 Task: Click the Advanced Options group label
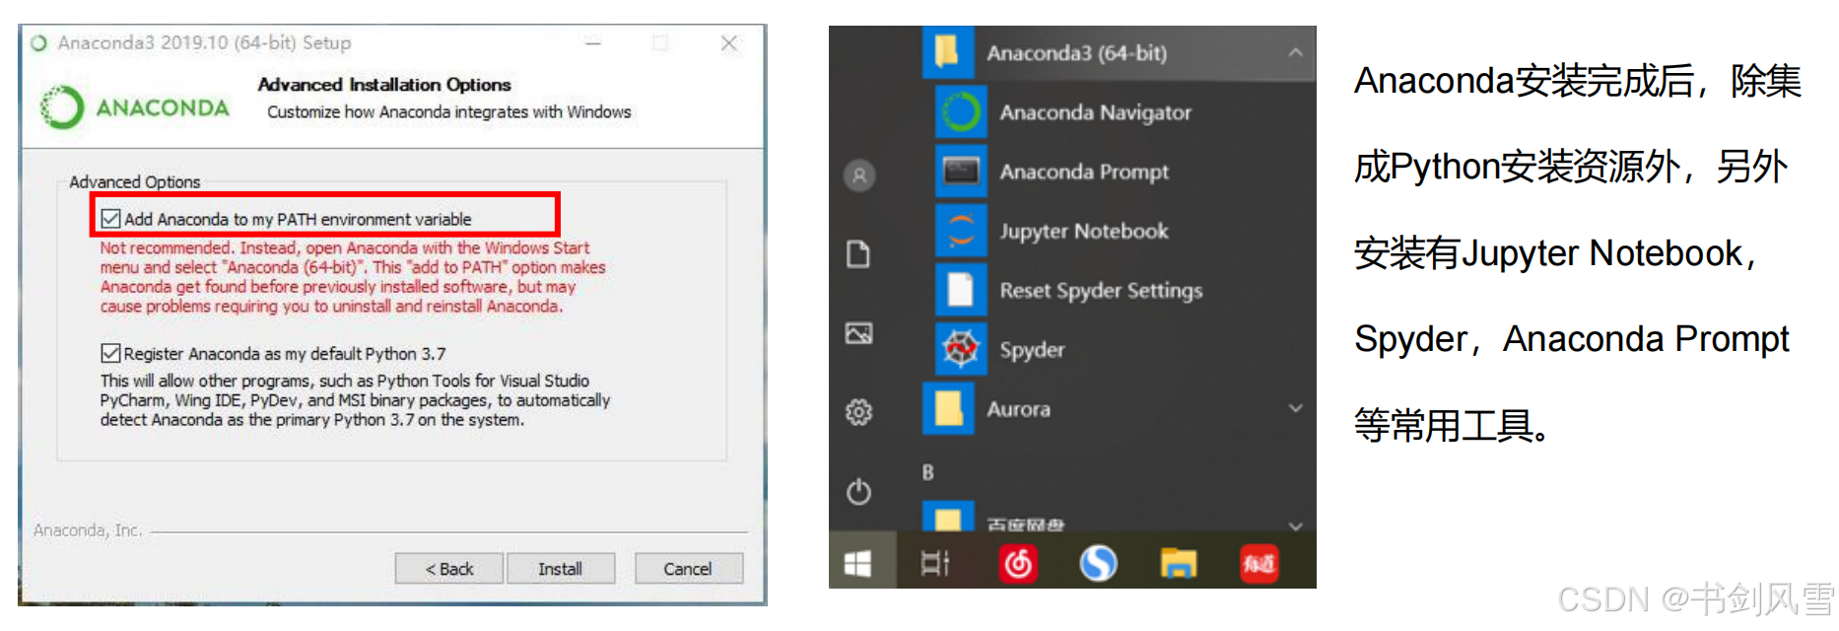click(135, 181)
